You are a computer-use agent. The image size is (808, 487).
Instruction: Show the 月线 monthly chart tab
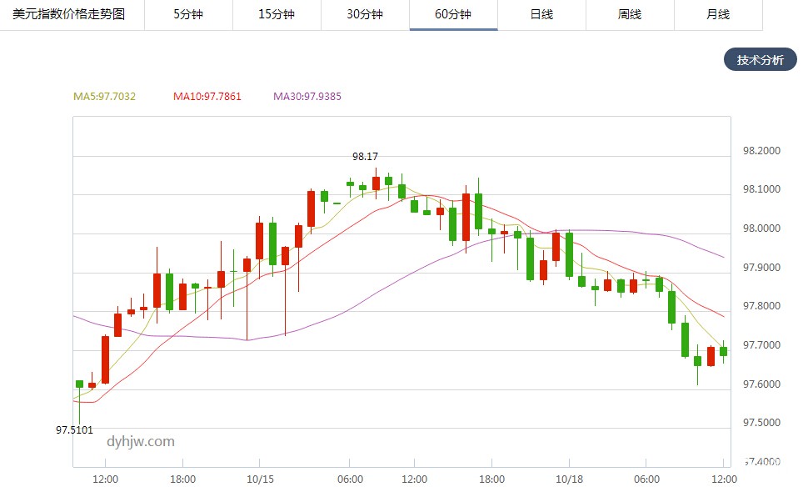point(717,15)
